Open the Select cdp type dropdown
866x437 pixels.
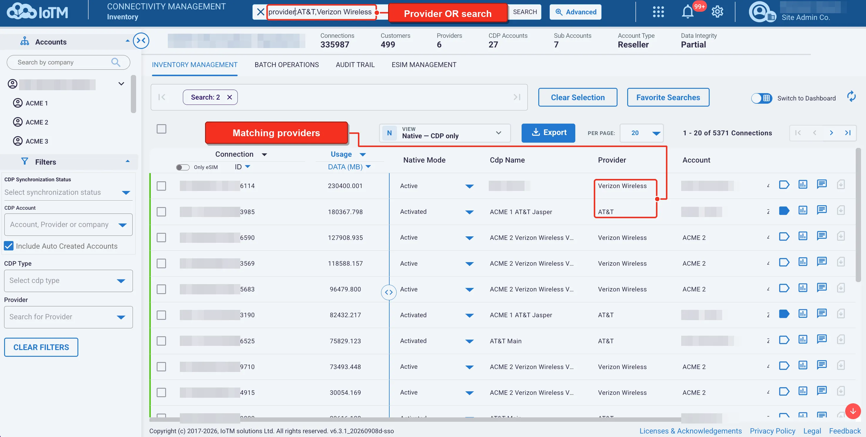(x=68, y=281)
